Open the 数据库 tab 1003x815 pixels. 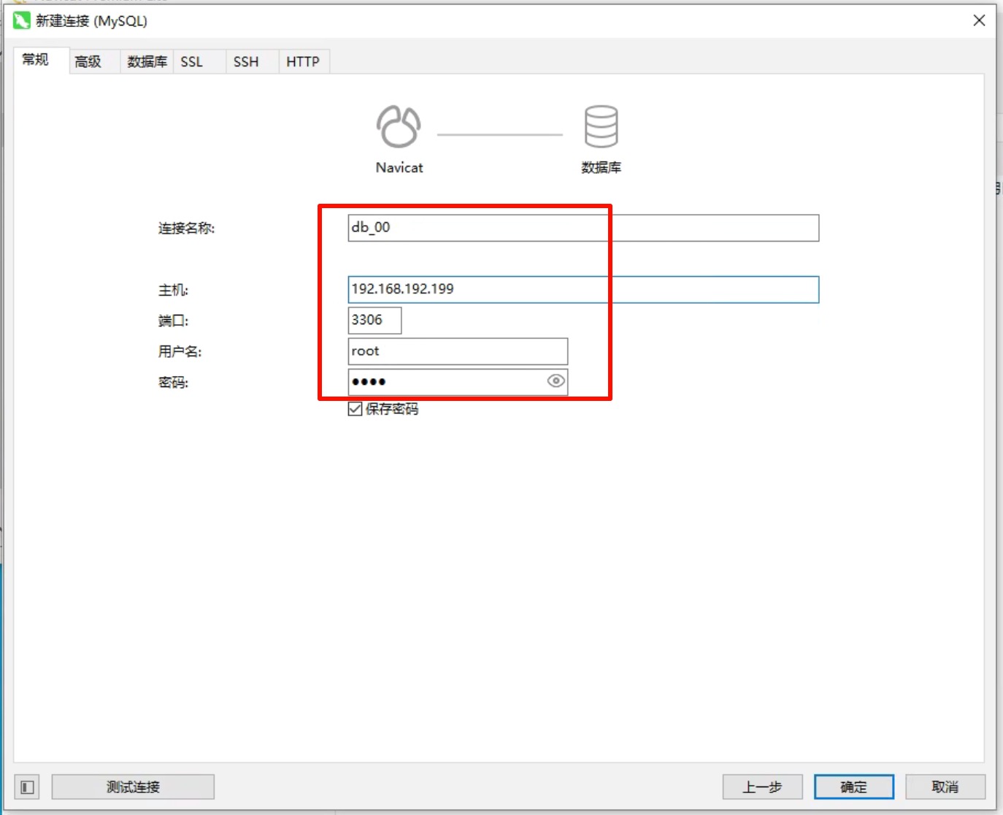pos(147,62)
